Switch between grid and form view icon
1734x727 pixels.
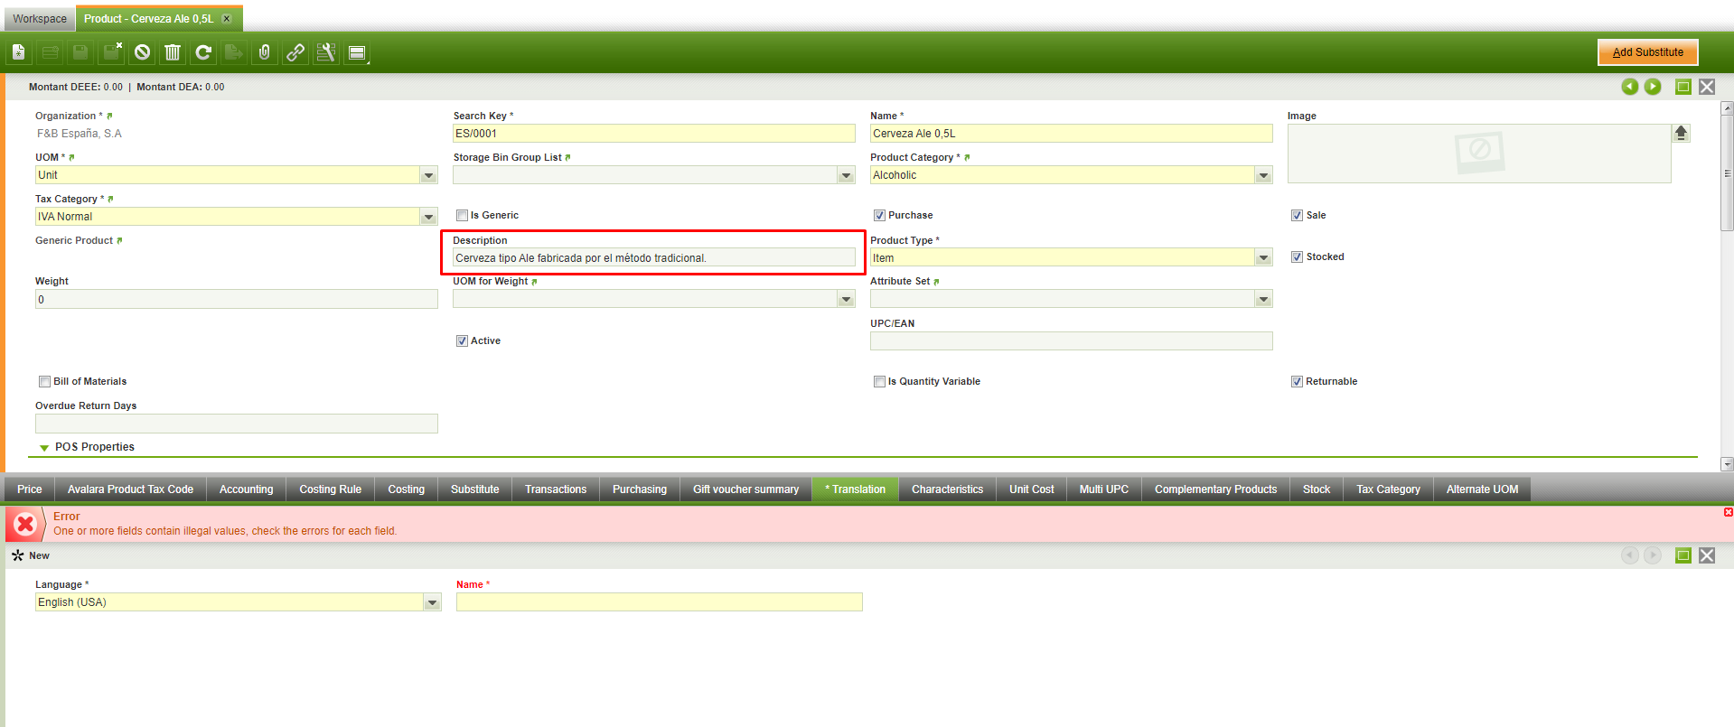pos(357,52)
